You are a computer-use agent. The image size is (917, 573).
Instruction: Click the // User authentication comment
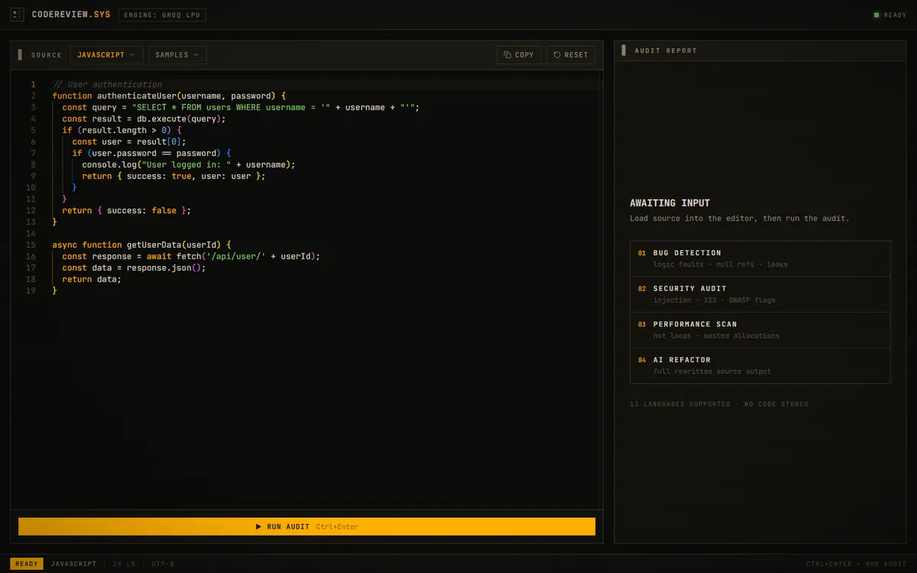point(107,84)
